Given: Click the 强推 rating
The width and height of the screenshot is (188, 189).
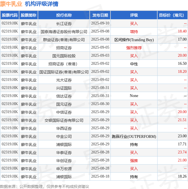Looking at the screenshot, I should [134, 161].
